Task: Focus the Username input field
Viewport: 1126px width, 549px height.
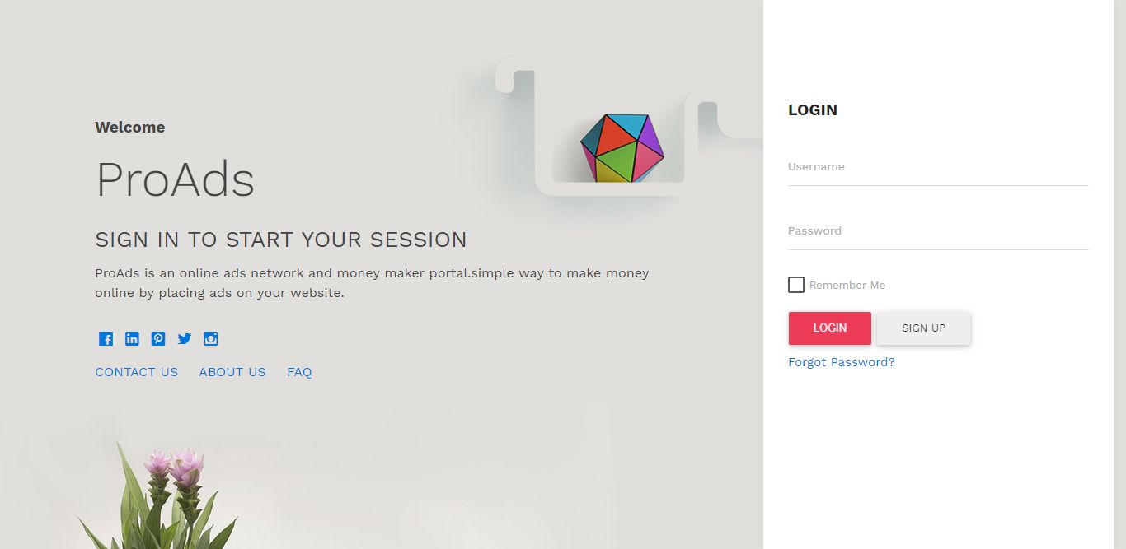Action: (x=938, y=168)
